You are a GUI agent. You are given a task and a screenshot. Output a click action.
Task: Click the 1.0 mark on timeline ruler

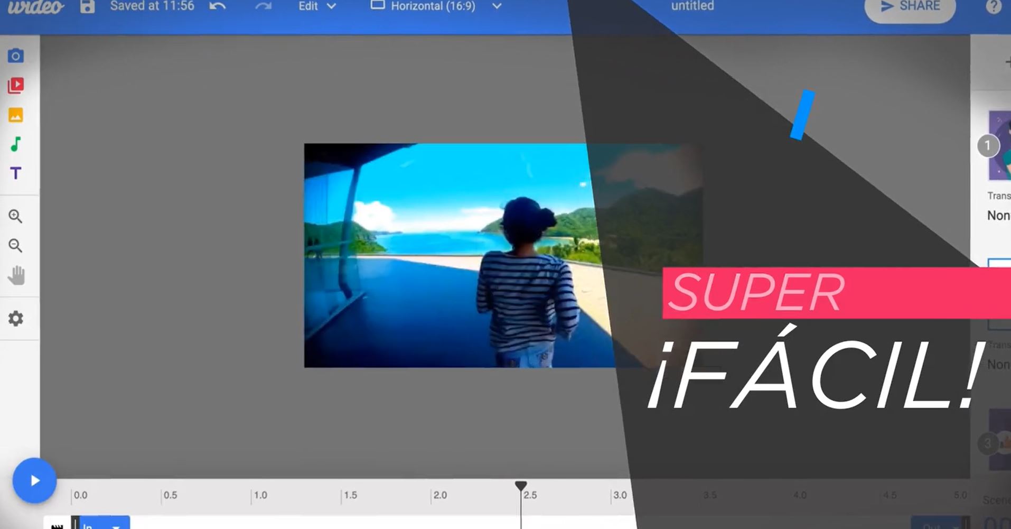coord(260,495)
